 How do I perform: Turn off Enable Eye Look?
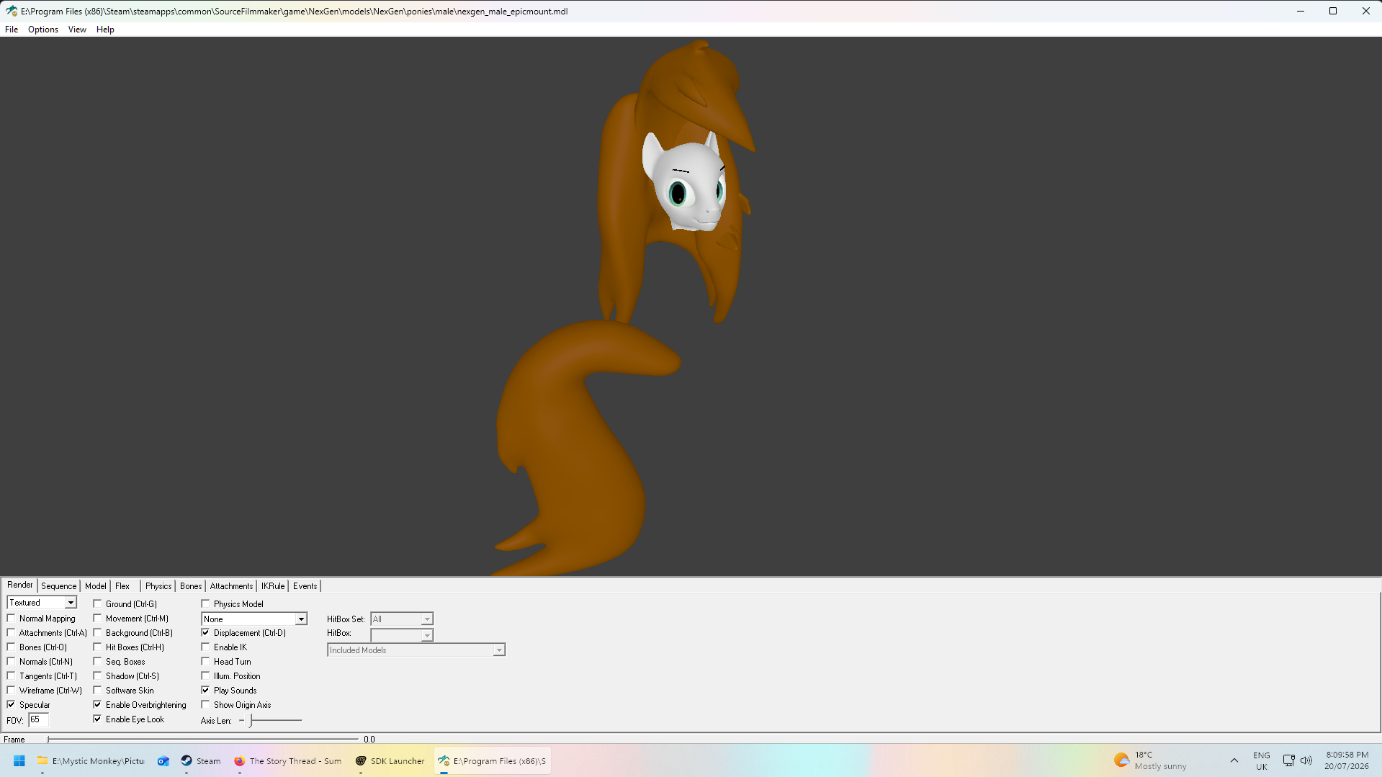(x=98, y=719)
